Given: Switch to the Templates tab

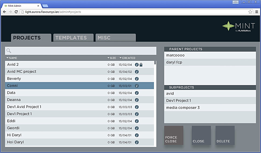Looking at the screenshot, I should click(71, 38).
